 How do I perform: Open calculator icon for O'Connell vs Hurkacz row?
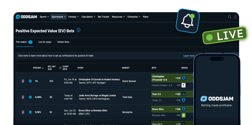tap(23, 81)
